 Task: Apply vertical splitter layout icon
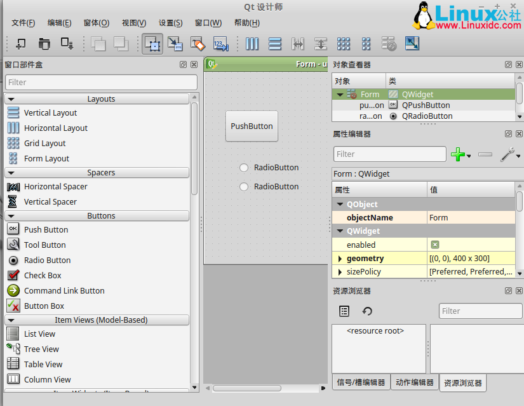pos(321,44)
